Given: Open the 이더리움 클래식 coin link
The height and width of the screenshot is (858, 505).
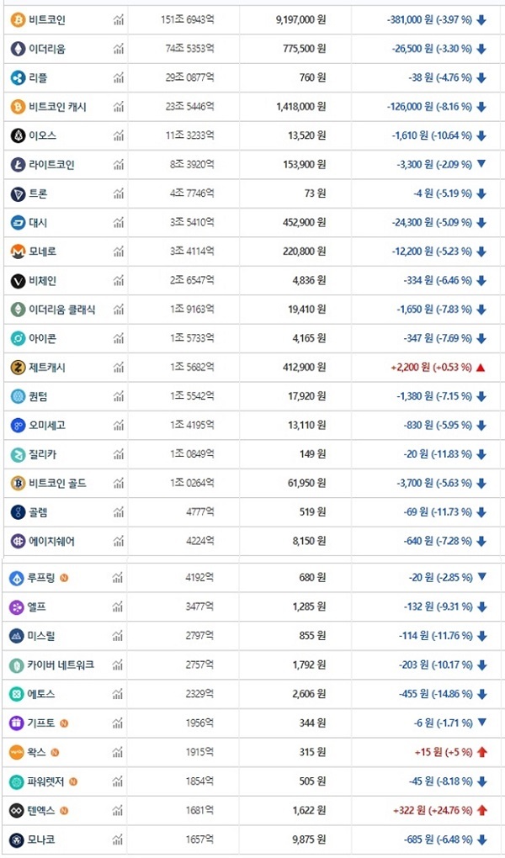Looking at the screenshot, I should 62,310.
